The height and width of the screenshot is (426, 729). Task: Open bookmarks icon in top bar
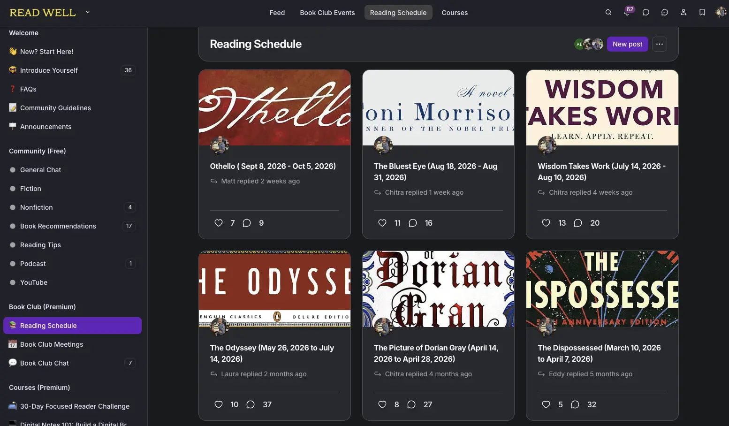point(702,13)
